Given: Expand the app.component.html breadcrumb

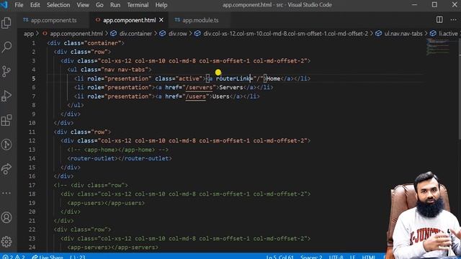Looking at the screenshot, I should click(x=76, y=34).
